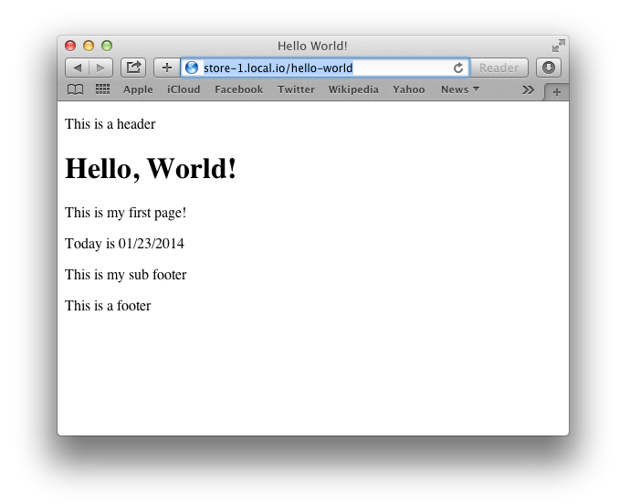This screenshot has height=504, width=630.
Task: Click the globe site icon in address bar
Action: (192, 68)
